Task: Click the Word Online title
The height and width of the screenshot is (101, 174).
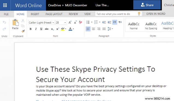Action: click(28, 5)
